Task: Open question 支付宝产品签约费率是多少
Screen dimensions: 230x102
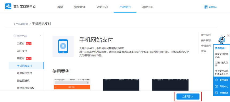Action: point(221,73)
